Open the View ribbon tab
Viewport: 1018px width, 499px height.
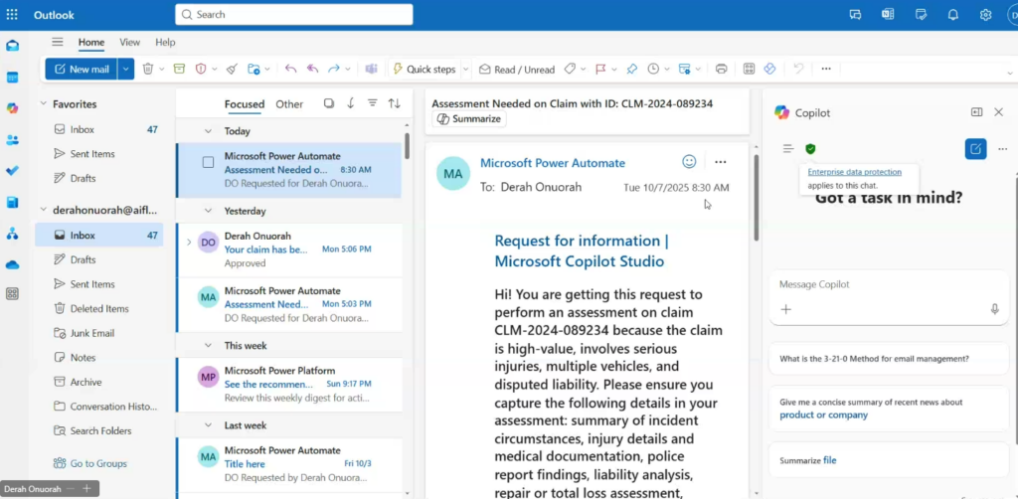129,42
